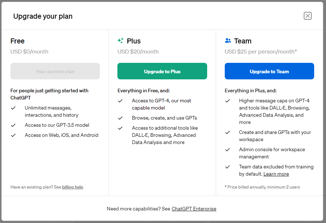The height and width of the screenshot is (223, 326).
Task: Open Learn more about team data
Action: click(x=276, y=174)
